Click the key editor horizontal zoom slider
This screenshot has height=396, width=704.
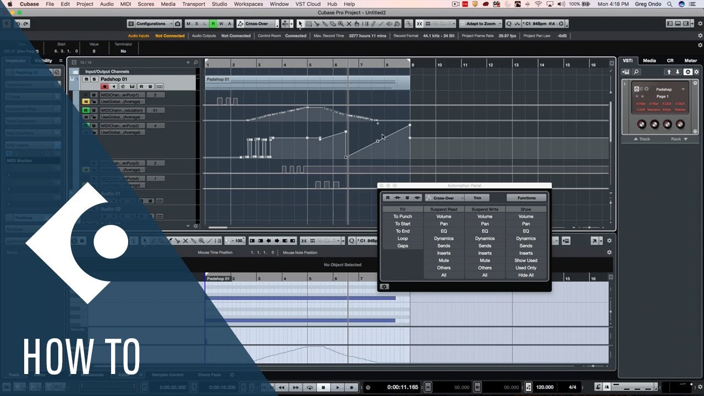pos(592,366)
